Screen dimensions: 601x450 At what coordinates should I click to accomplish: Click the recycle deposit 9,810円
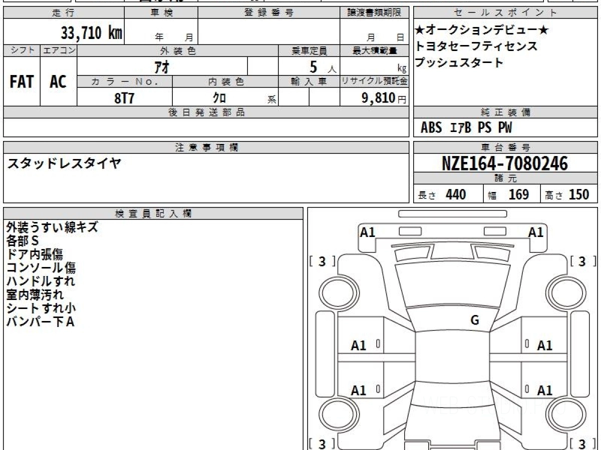click(x=384, y=98)
